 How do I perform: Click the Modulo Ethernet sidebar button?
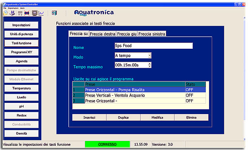[21, 79]
